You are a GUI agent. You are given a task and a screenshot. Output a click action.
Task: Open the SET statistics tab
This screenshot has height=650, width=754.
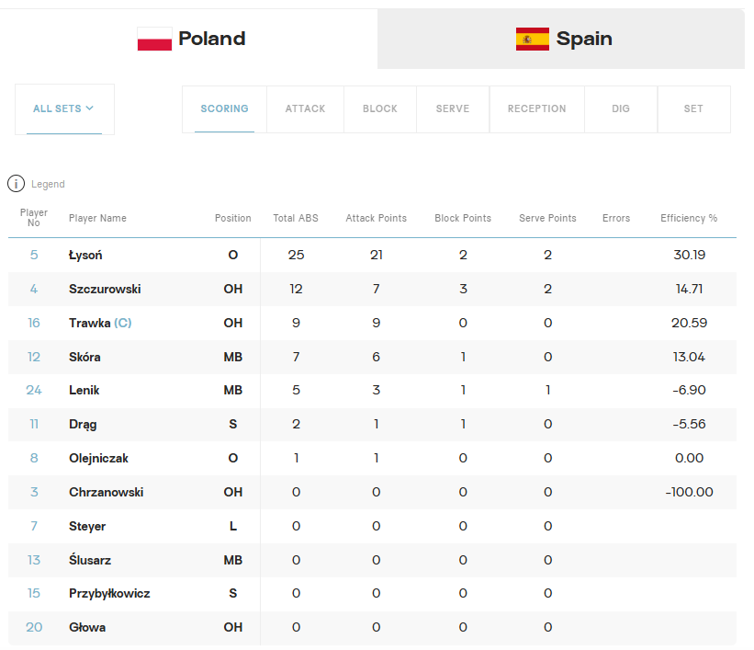click(693, 108)
